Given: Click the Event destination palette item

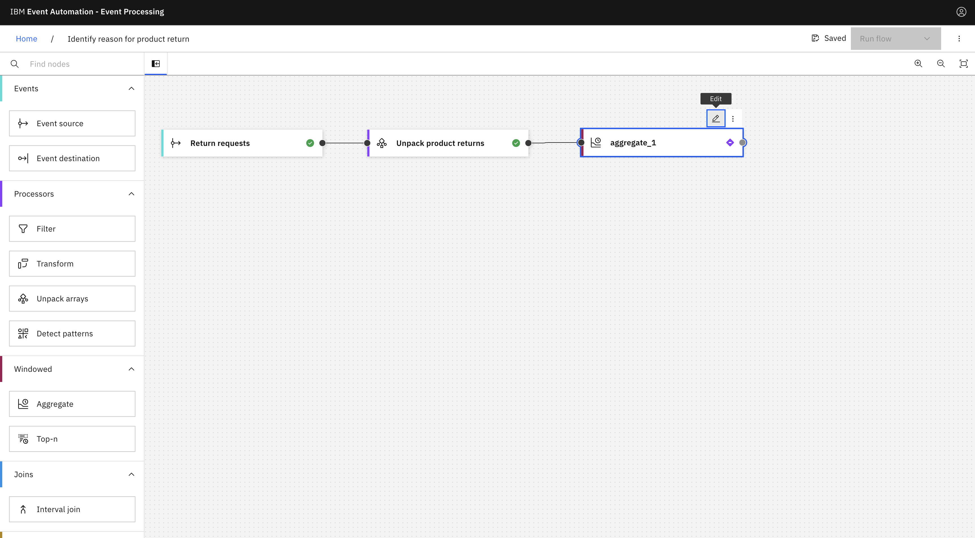Looking at the screenshot, I should click(x=72, y=158).
